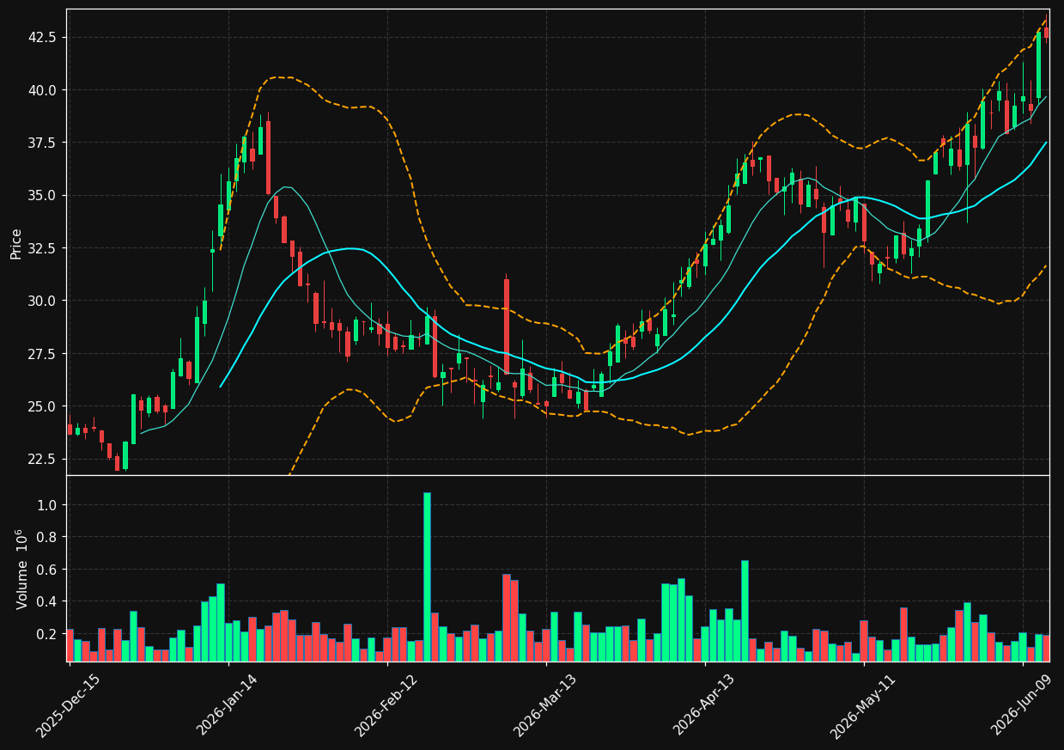Click the 37.5 price tick label
The image size is (1064, 750).
pyautogui.click(x=43, y=143)
